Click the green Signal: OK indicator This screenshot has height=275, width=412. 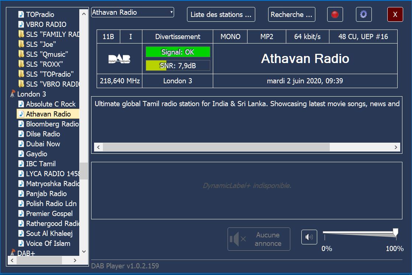point(178,52)
